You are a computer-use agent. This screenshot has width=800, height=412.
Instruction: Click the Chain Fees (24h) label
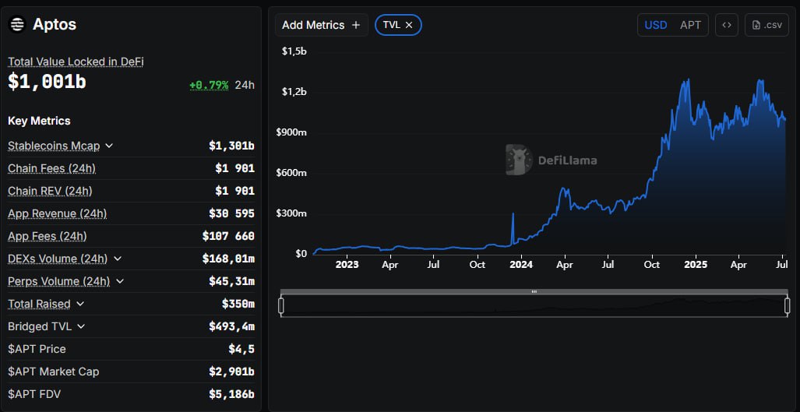[x=51, y=168]
